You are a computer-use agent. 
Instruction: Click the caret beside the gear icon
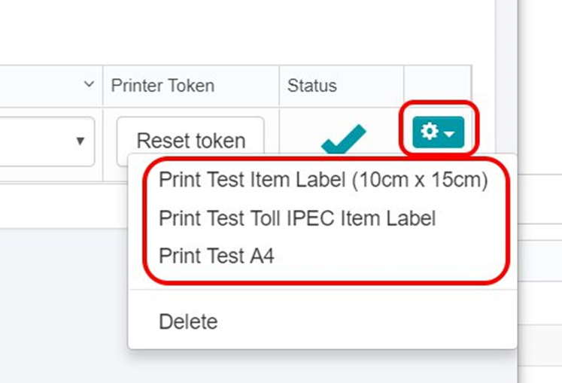tap(449, 134)
